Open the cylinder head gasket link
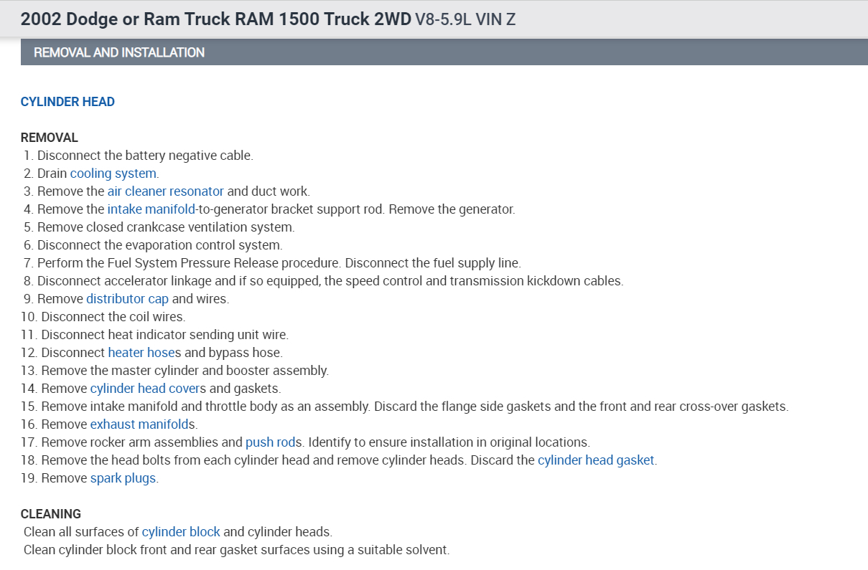Image resolution: width=868 pixels, height=570 pixels. click(x=596, y=460)
